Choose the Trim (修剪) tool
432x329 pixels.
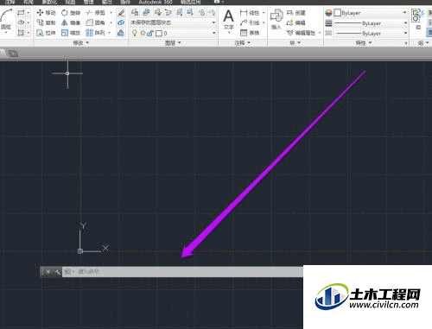96,13
